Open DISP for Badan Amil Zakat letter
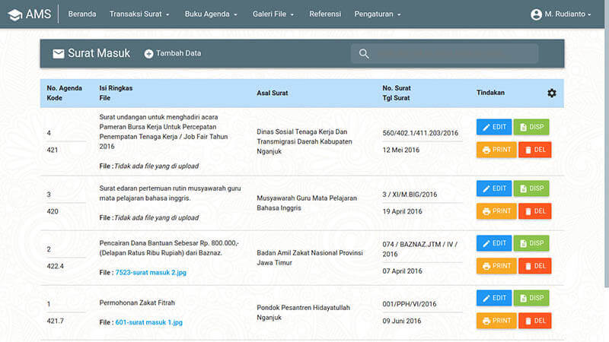 (x=531, y=243)
